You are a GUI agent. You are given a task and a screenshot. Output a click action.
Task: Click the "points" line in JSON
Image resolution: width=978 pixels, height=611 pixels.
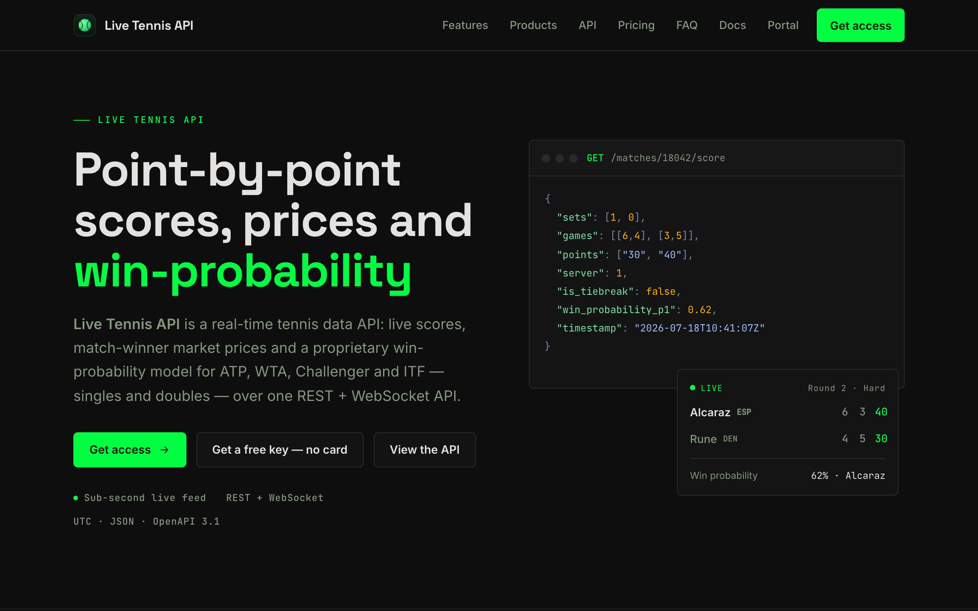click(625, 255)
